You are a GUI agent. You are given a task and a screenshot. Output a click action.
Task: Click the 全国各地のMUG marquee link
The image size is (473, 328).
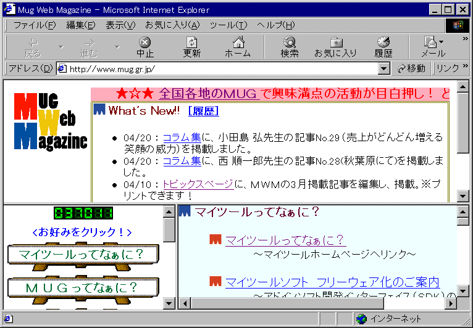click(x=209, y=94)
